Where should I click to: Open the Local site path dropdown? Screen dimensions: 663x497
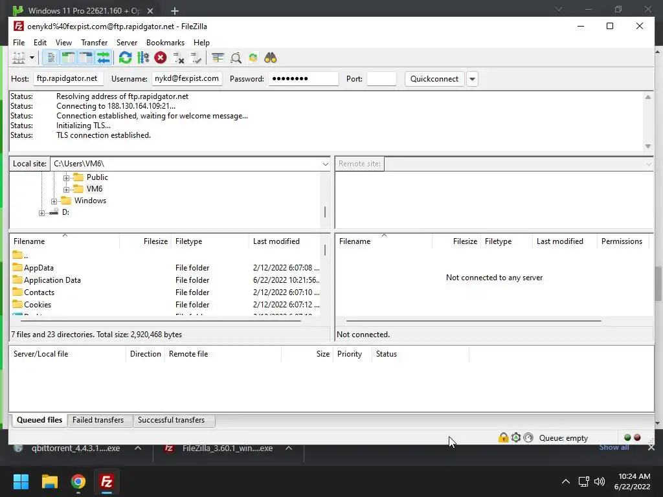pyautogui.click(x=325, y=164)
